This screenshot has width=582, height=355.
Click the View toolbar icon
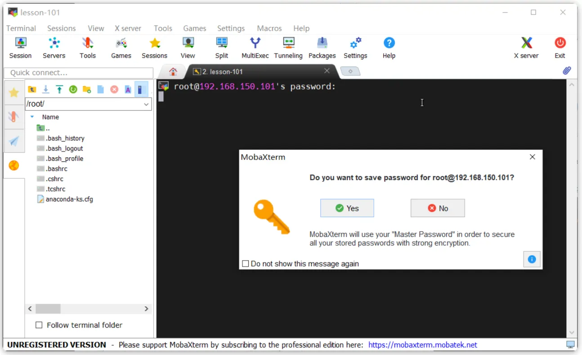pyautogui.click(x=188, y=48)
